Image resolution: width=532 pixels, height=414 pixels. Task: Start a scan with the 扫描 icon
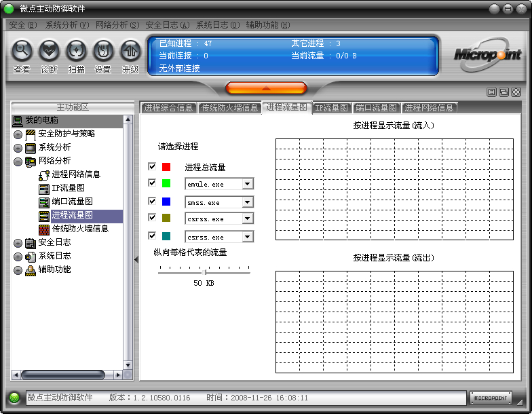tap(76, 51)
